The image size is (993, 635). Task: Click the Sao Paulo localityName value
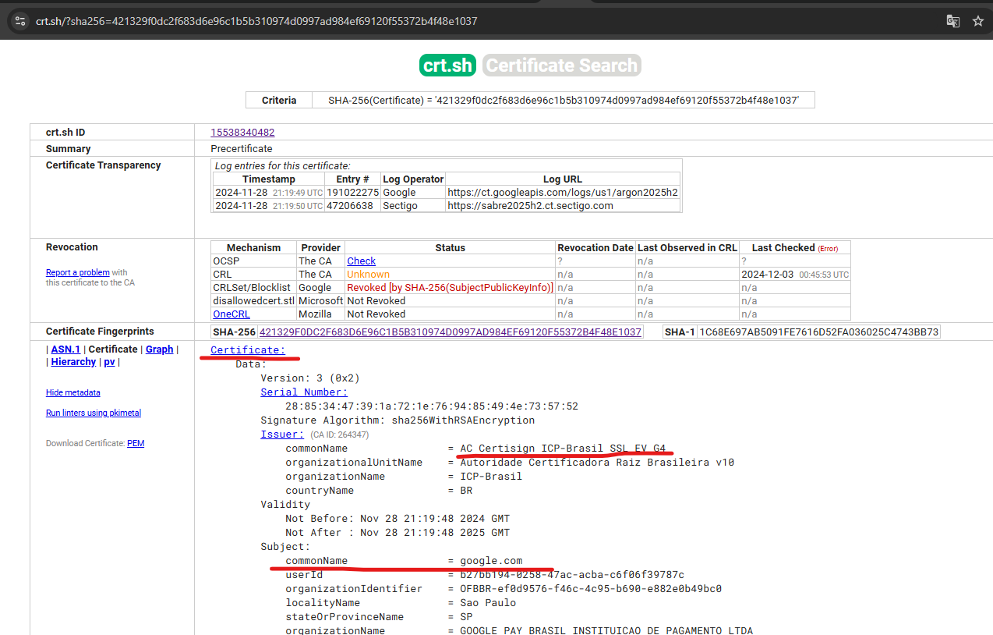tap(488, 602)
